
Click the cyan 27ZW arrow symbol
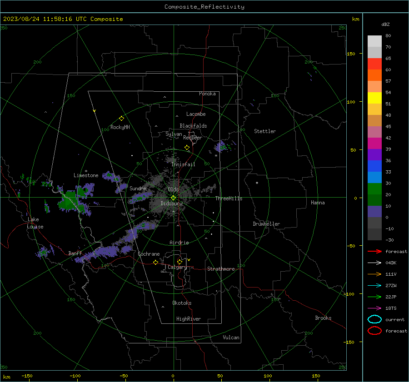[374, 286]
